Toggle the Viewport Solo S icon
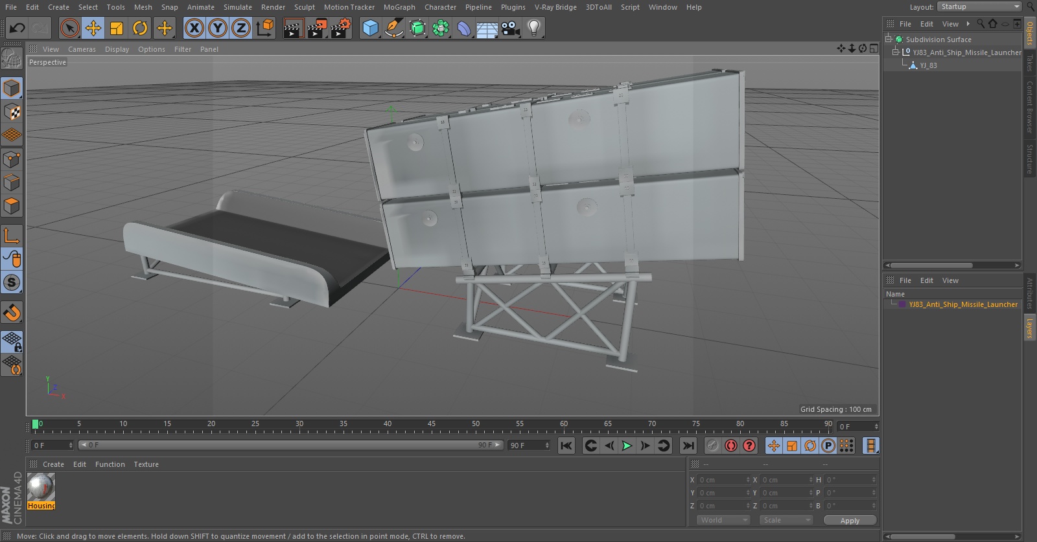1037x542 pixels. pyautogui.click(x=12, y=283)
